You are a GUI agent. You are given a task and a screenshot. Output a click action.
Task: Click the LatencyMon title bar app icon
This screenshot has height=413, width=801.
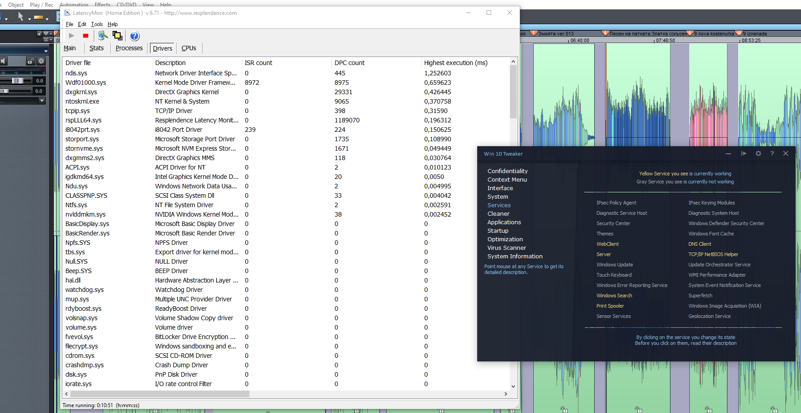pyautogui.click(x=68, y=13)
